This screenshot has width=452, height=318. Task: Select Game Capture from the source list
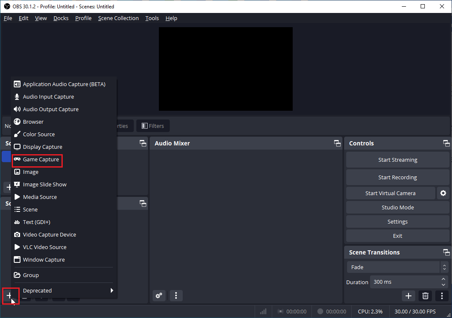tap(38, 159)
